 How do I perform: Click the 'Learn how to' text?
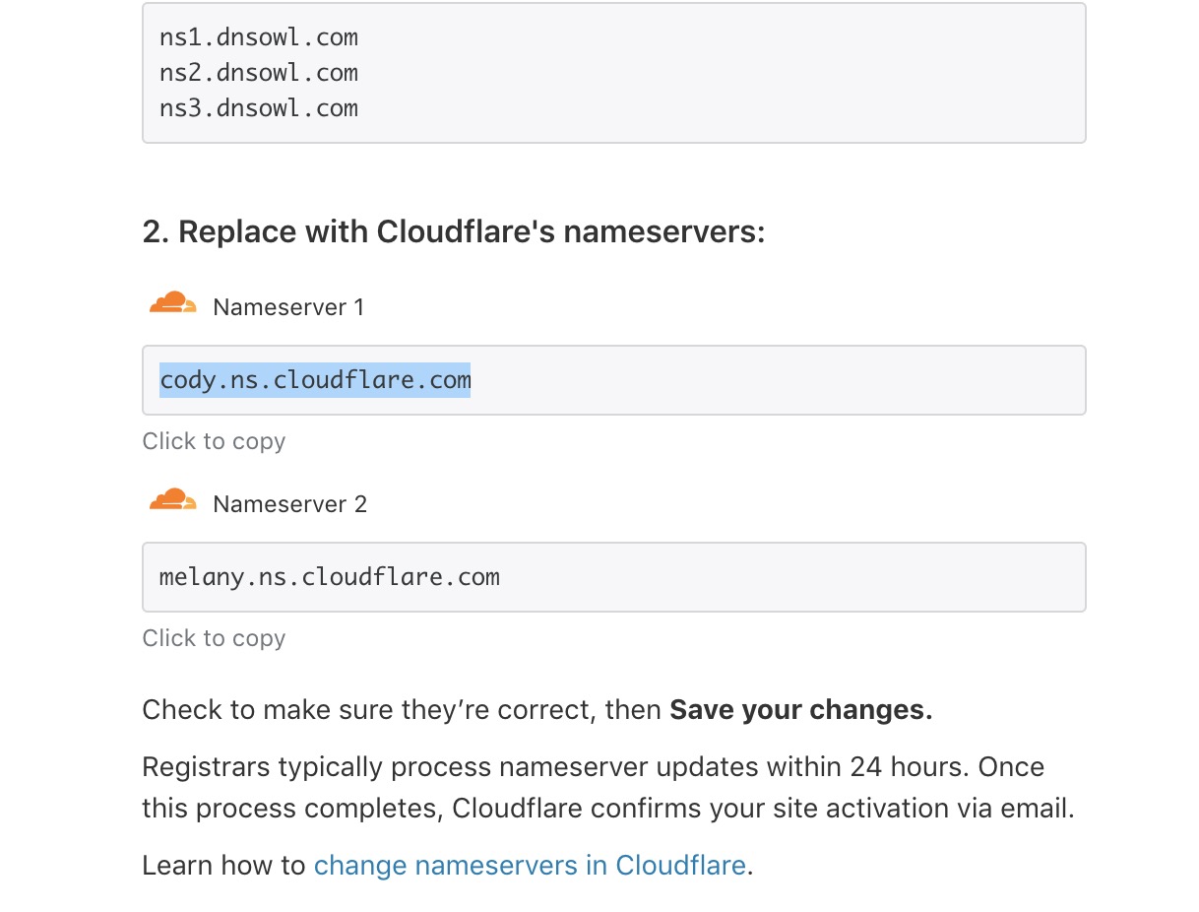point(224,866)
